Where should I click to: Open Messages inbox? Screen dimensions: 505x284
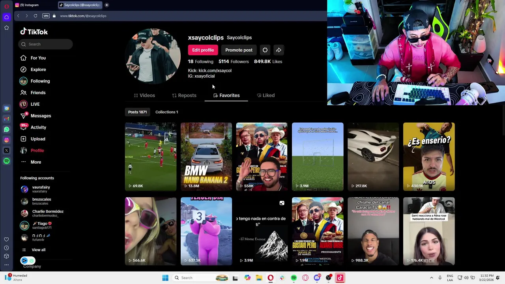tap(36, 116)
